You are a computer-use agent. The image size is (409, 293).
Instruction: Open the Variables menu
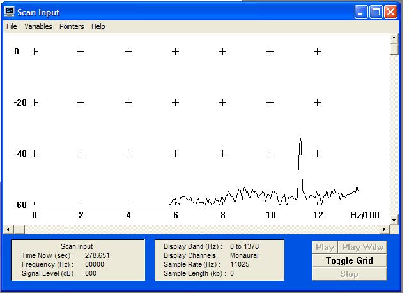tap(38, 26)
